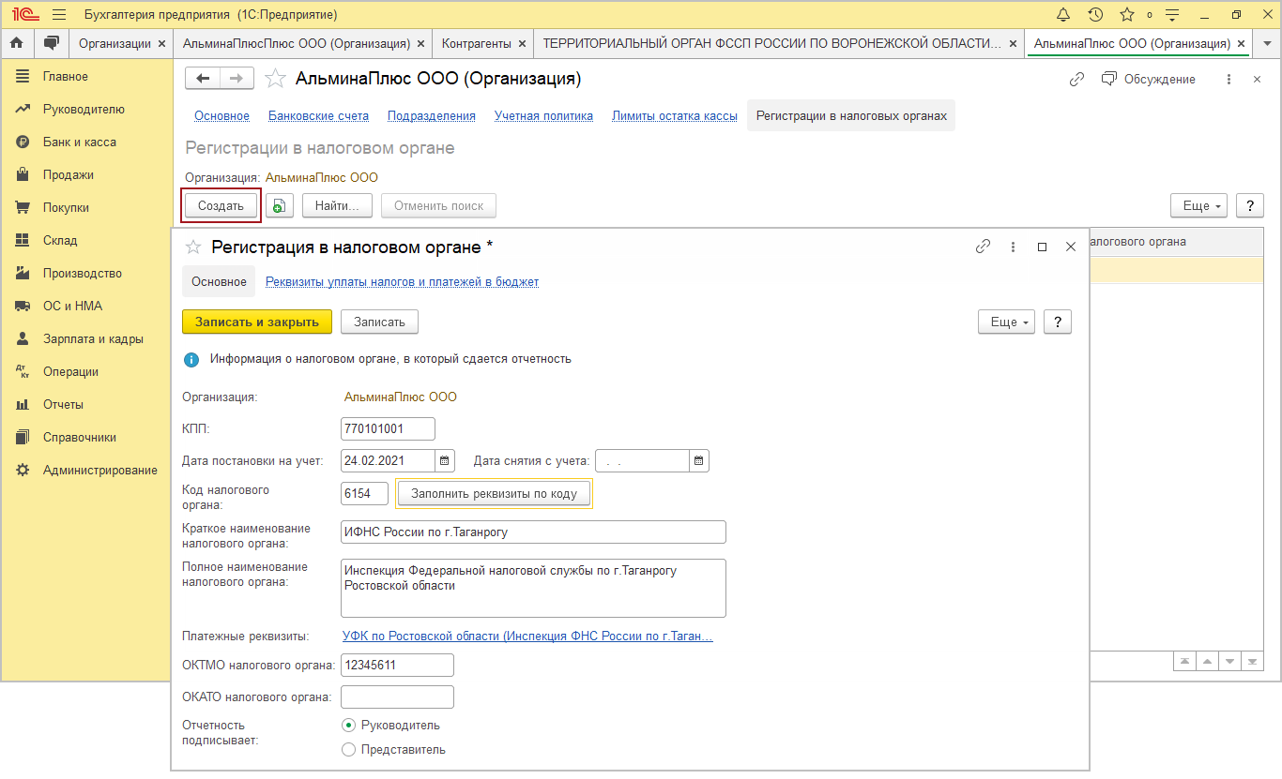
Task: Click Записать и закрыть button
Action: pyautogui.click(x=257, y=322)
